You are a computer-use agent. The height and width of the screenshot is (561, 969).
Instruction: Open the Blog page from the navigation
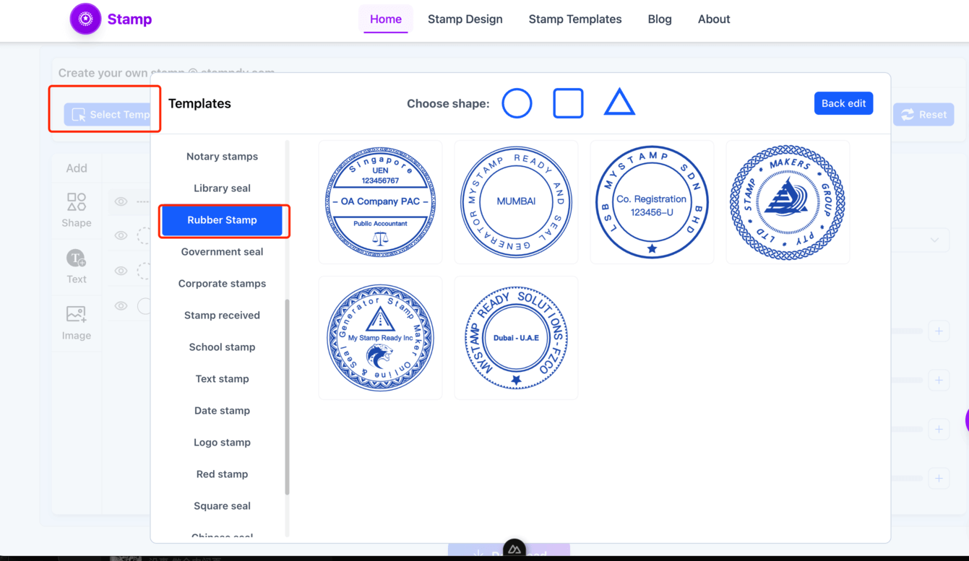659,19
